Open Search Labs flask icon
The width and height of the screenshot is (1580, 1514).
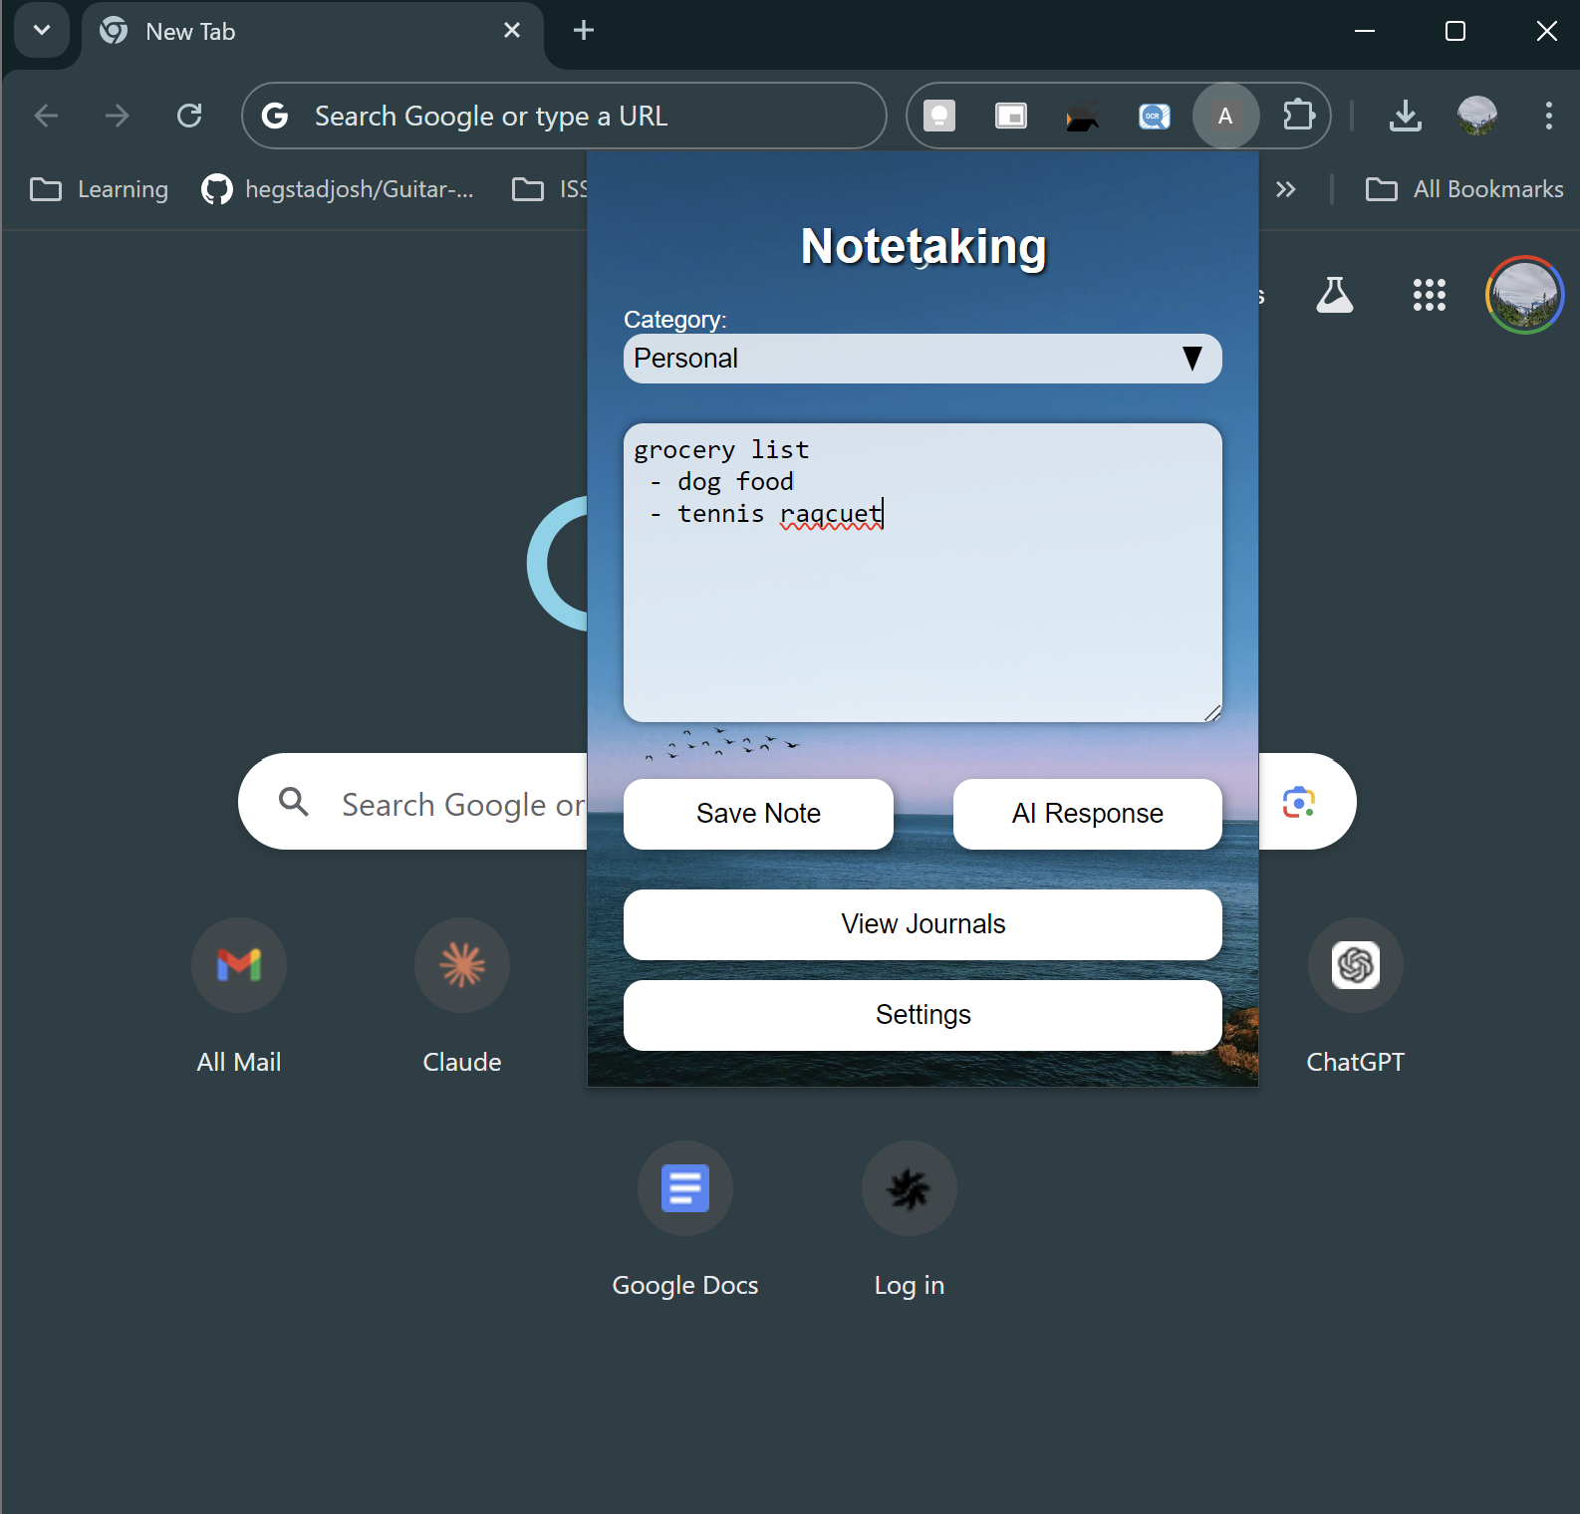point(1335,295)
